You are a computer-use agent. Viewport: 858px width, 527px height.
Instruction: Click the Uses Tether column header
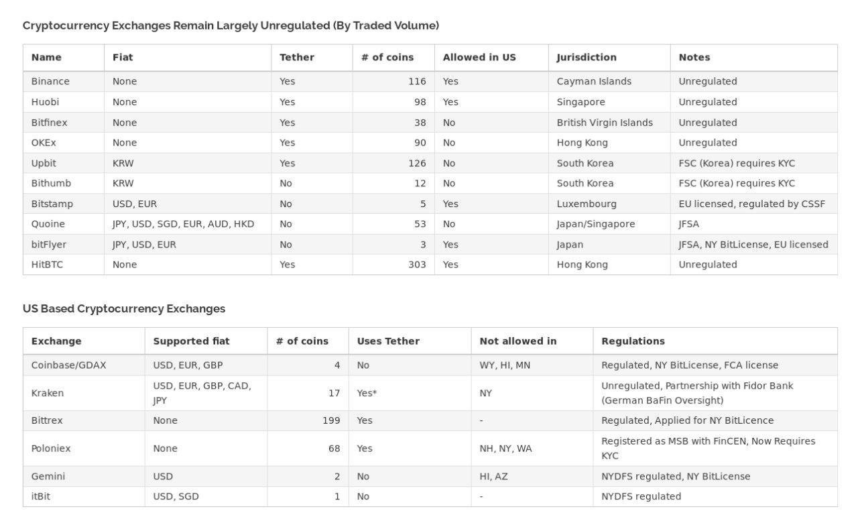pyautogui.click(x=388, y=341)
